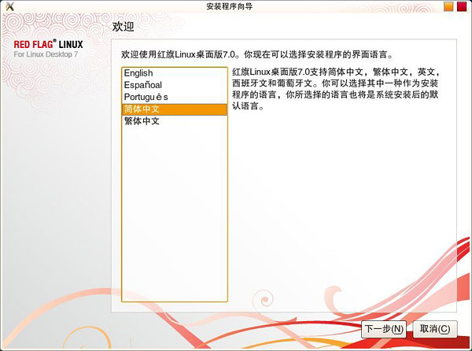472x351 pixels.
Task: Click the X icon in title bar
Action: pyautogui.click(x=10, y=6)
